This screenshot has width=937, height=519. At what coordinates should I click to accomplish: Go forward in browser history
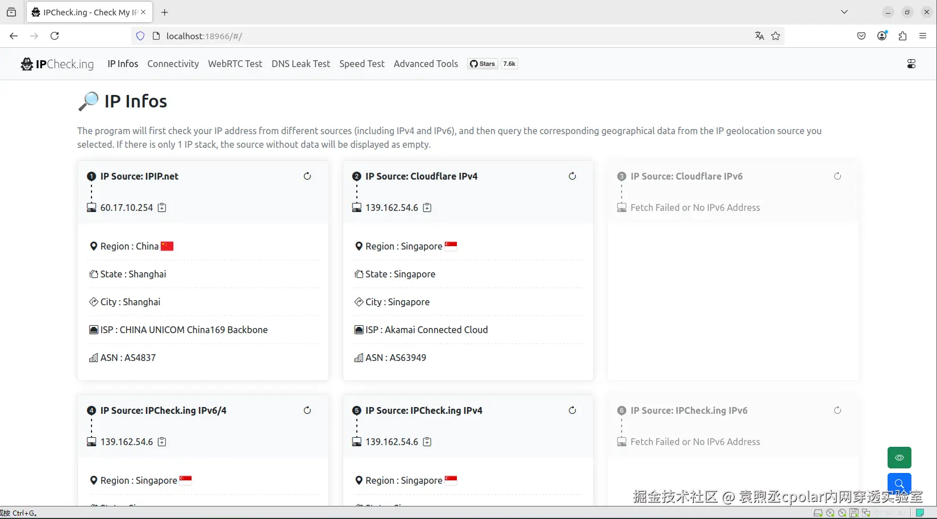[x=34, y=36]
